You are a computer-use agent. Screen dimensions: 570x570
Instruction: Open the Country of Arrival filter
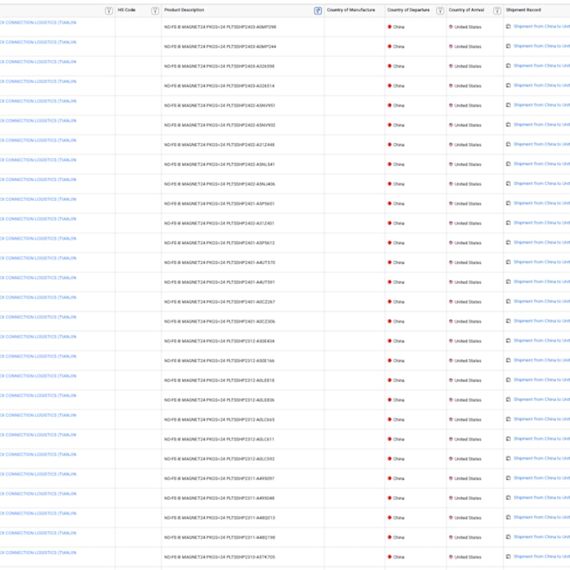497,11
